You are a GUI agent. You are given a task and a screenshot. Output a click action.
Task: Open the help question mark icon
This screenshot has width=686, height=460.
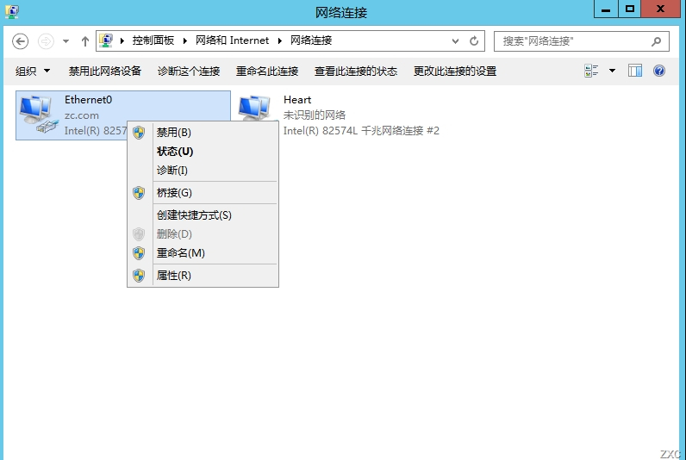point(659,71)
